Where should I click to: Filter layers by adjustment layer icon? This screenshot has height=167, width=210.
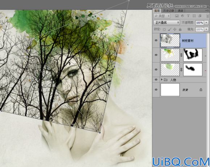click(x=182, y=16)
